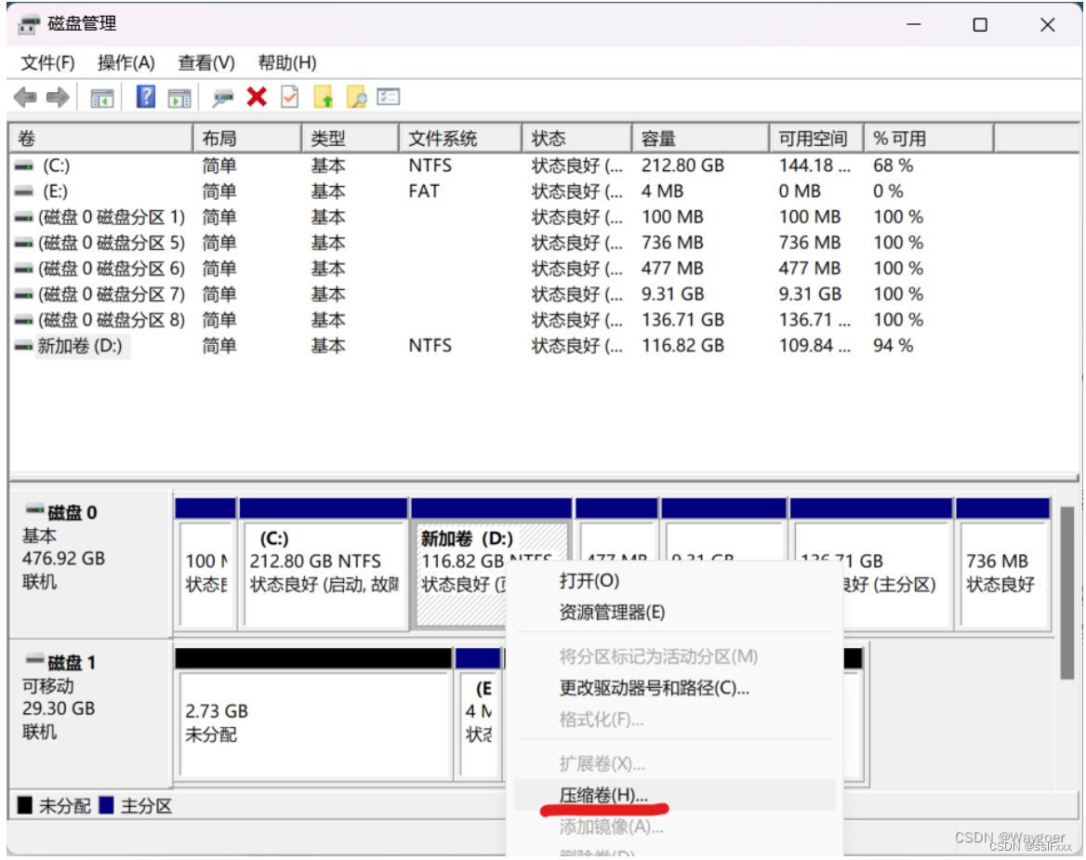
Task: Click the page-with-checkmark properties icon
Action: coord(290,97)
